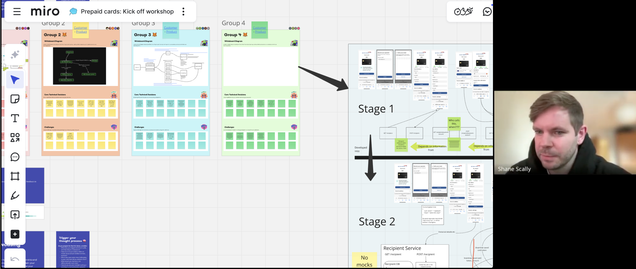Open the Customer link above Group 2
This screenshot has width=636, height=269.
coord(80,28)
